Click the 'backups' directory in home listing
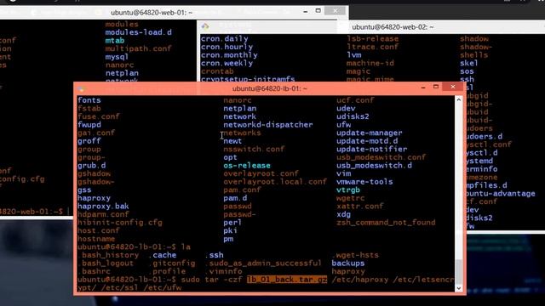This screenshot has height=306, width=545. pyautogui.click(x=348, y=263)
